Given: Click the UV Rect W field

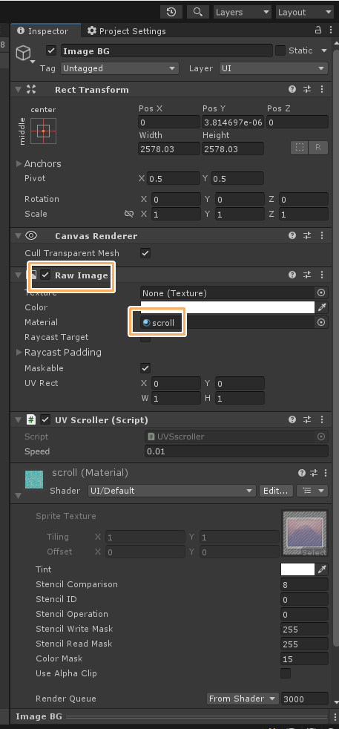Looking at the screenshot, I should click(176, 399).
